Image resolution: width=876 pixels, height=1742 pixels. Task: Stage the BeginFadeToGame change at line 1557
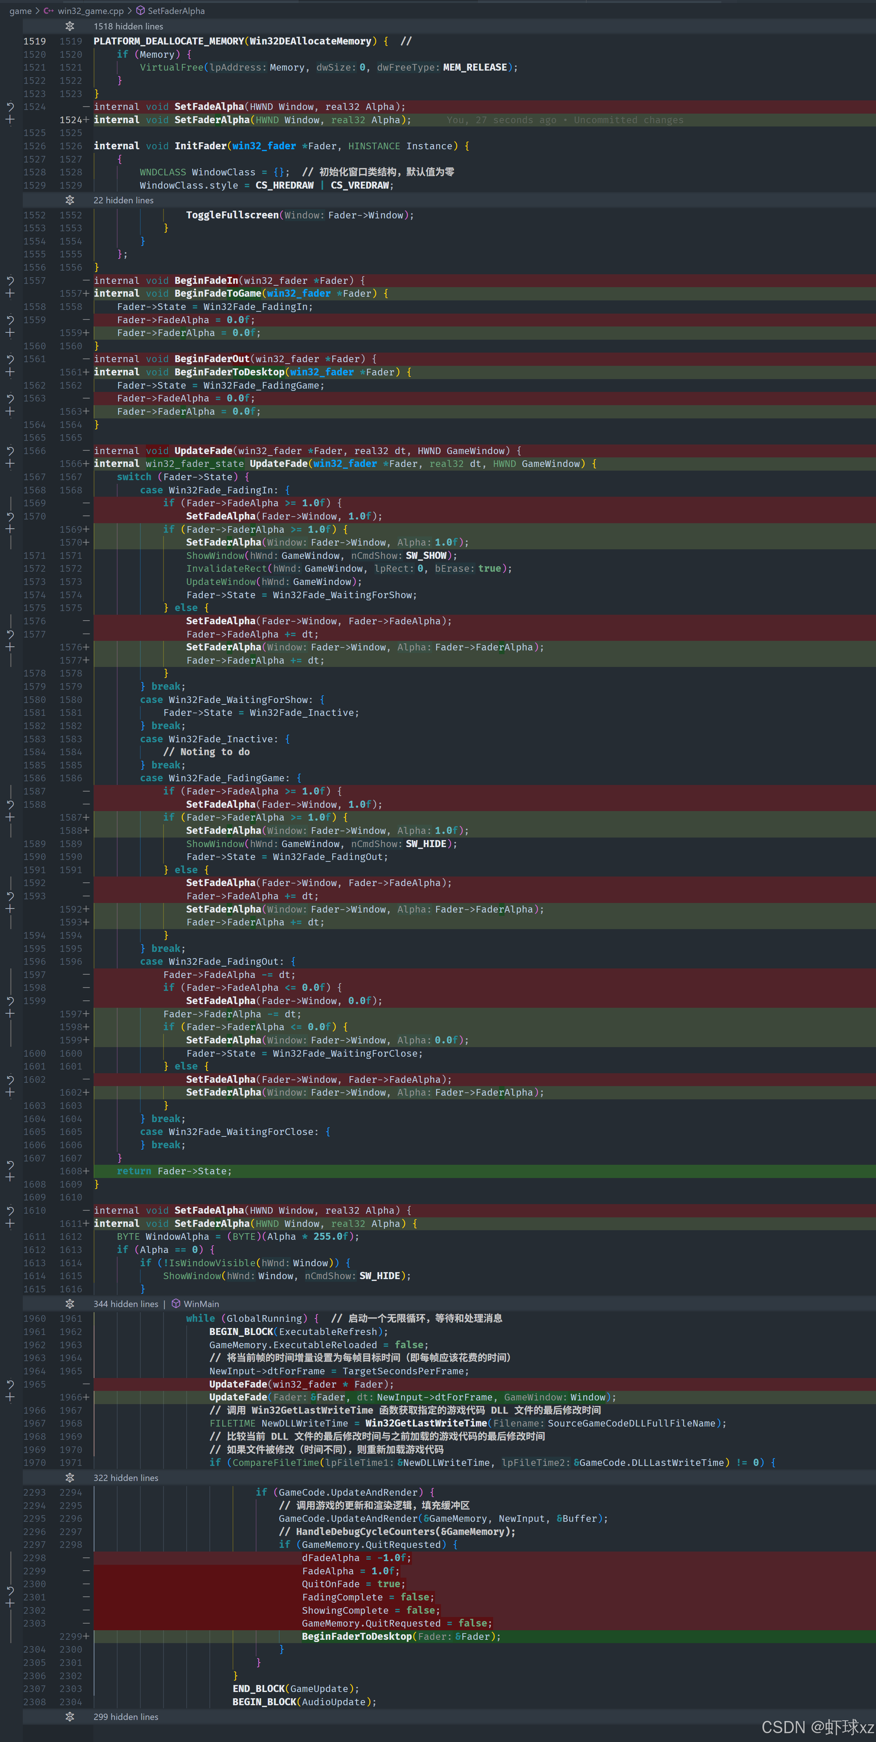[x=10, y=293]
